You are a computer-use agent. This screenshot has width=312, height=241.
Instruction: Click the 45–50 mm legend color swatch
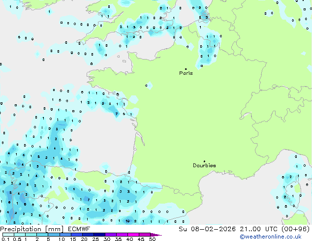(x=145, y=235)
